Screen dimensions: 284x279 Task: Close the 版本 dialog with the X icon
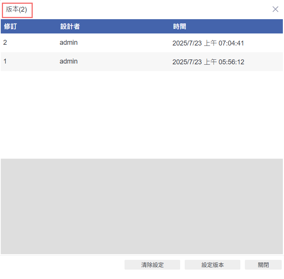point(275,9)
